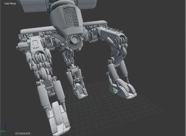Click the (2) Circle.023 object name text

(x=23, y=133)
